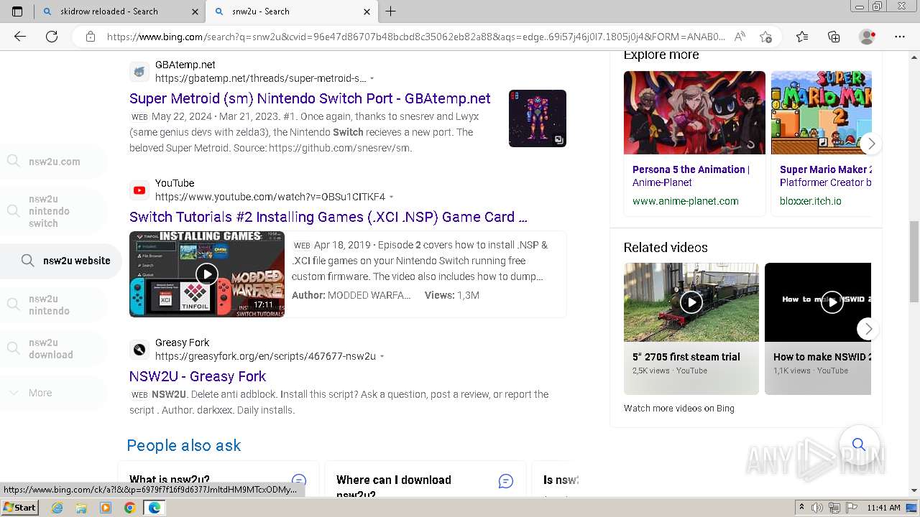Add this page to favorites
The image size is (920, 517).
click(x=765, y=37)
